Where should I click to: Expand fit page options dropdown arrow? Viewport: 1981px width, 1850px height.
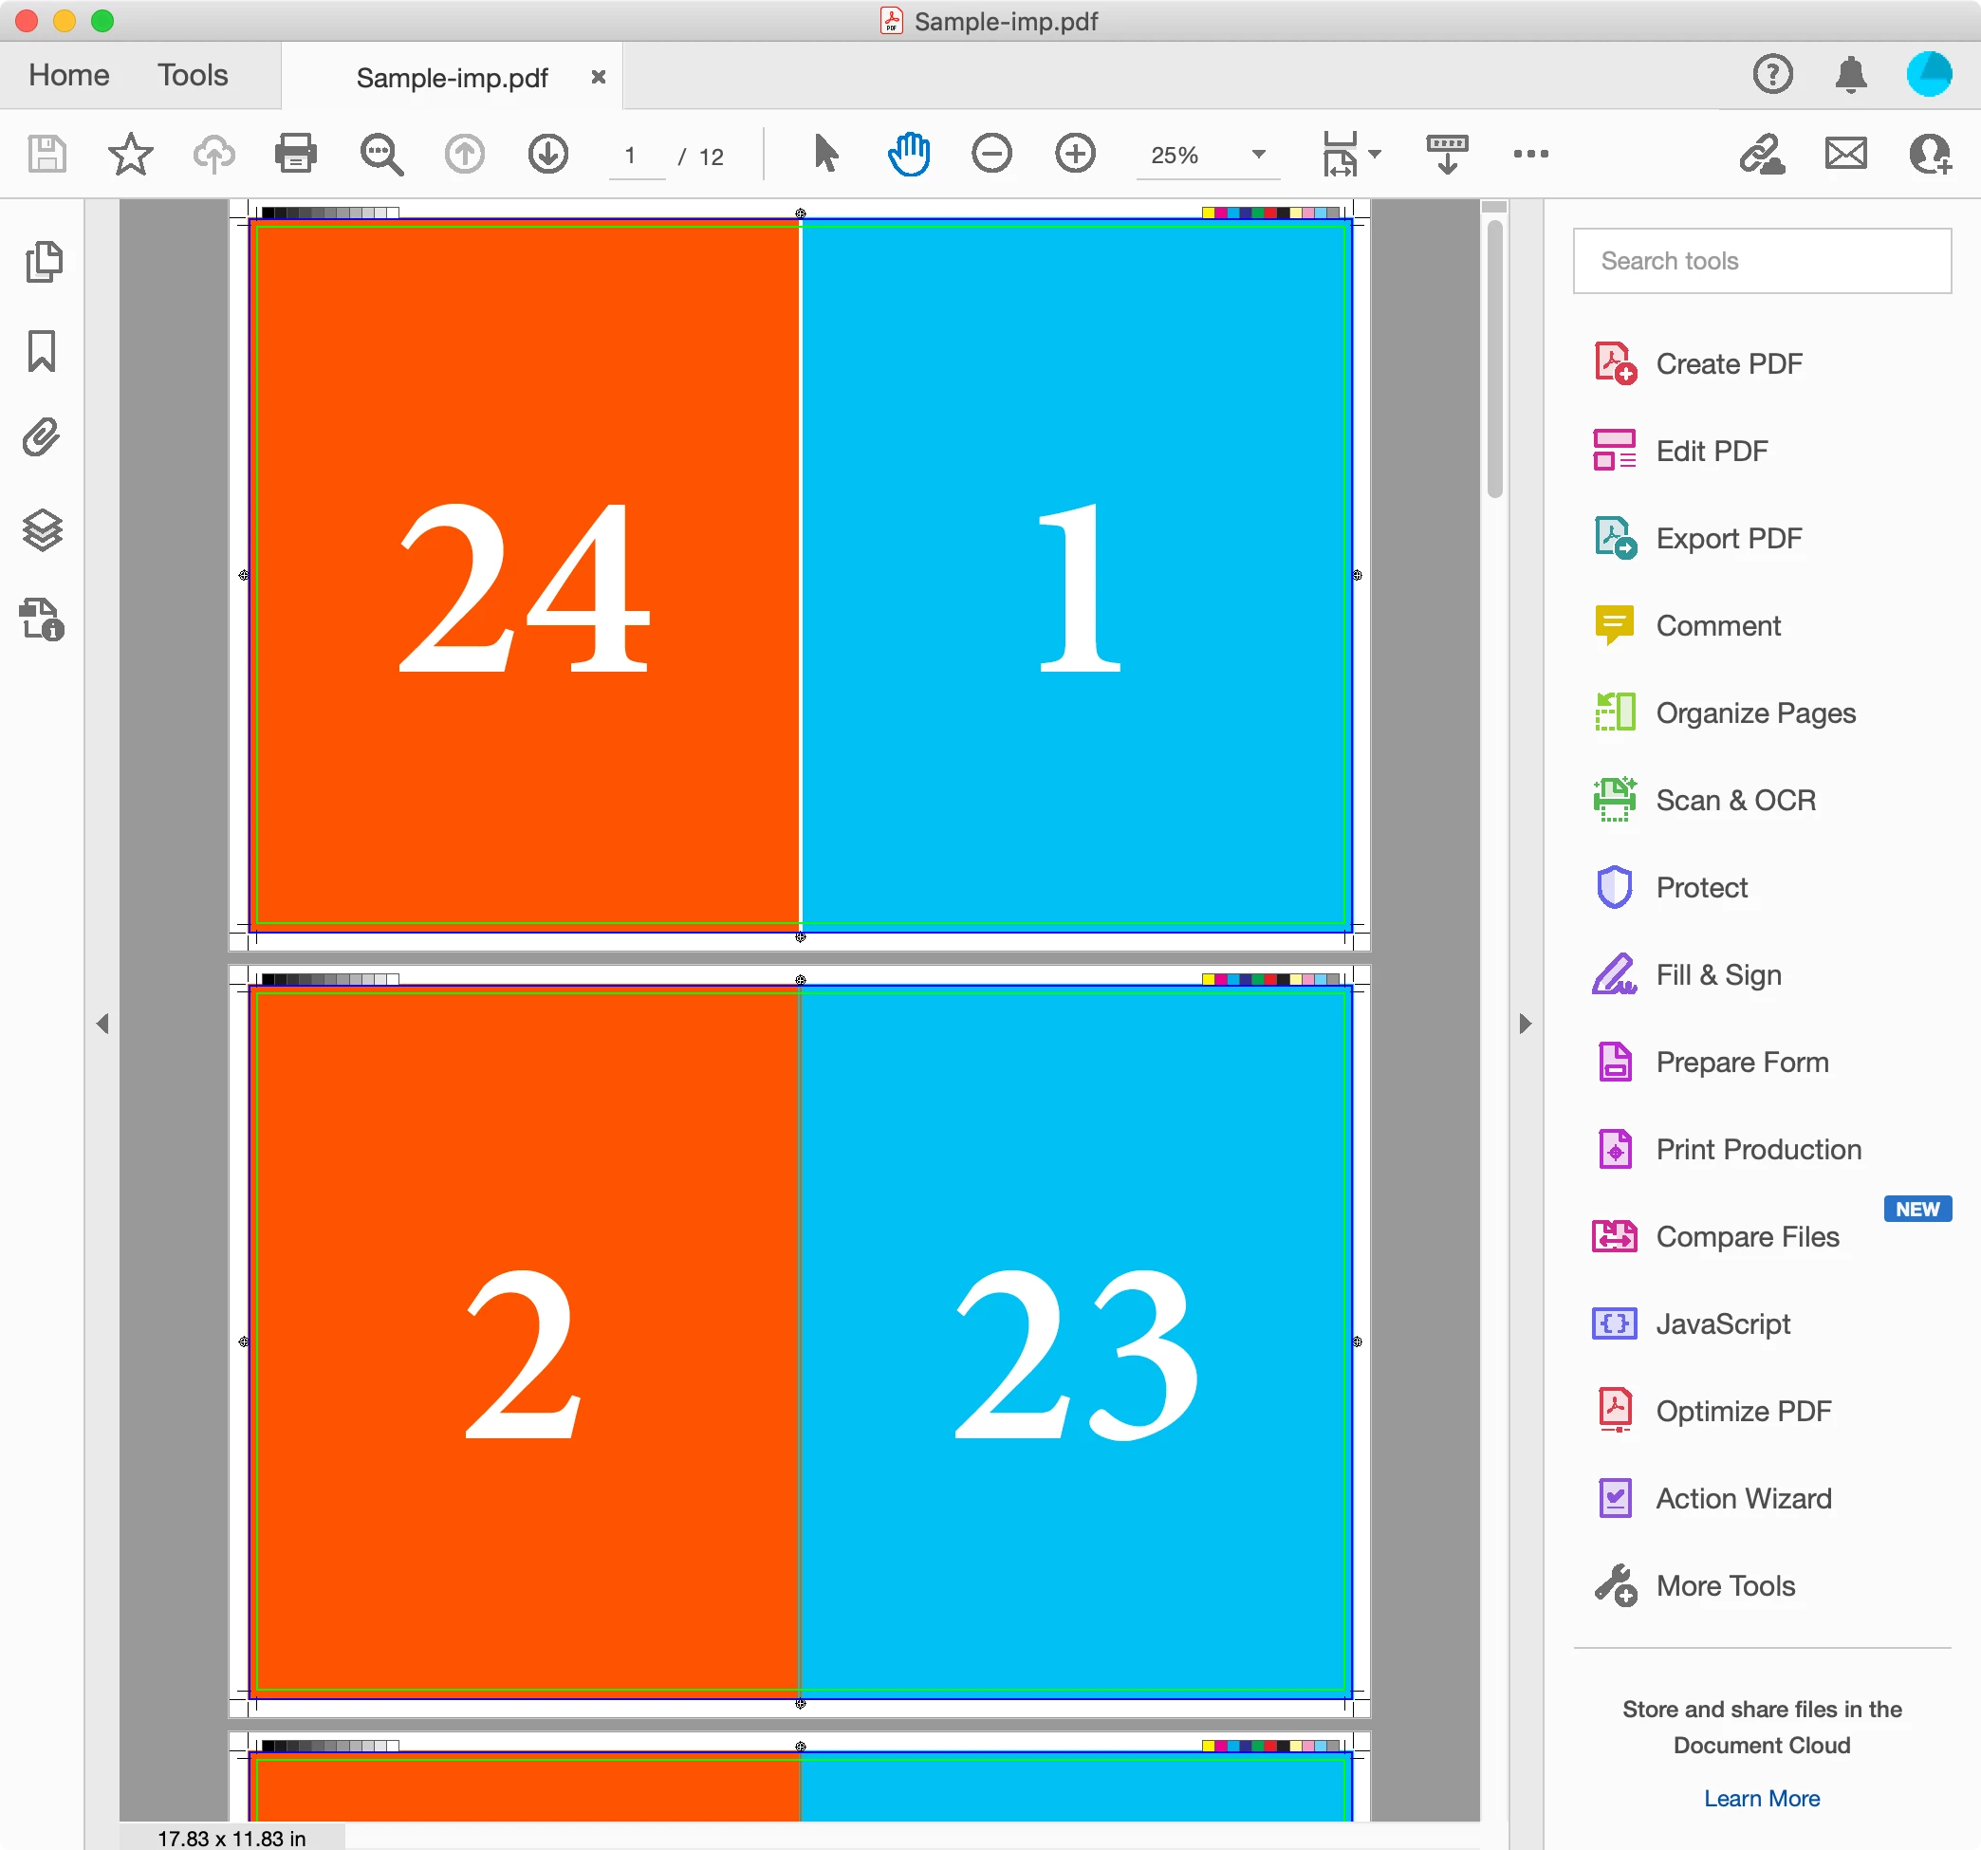(1375, 155)
